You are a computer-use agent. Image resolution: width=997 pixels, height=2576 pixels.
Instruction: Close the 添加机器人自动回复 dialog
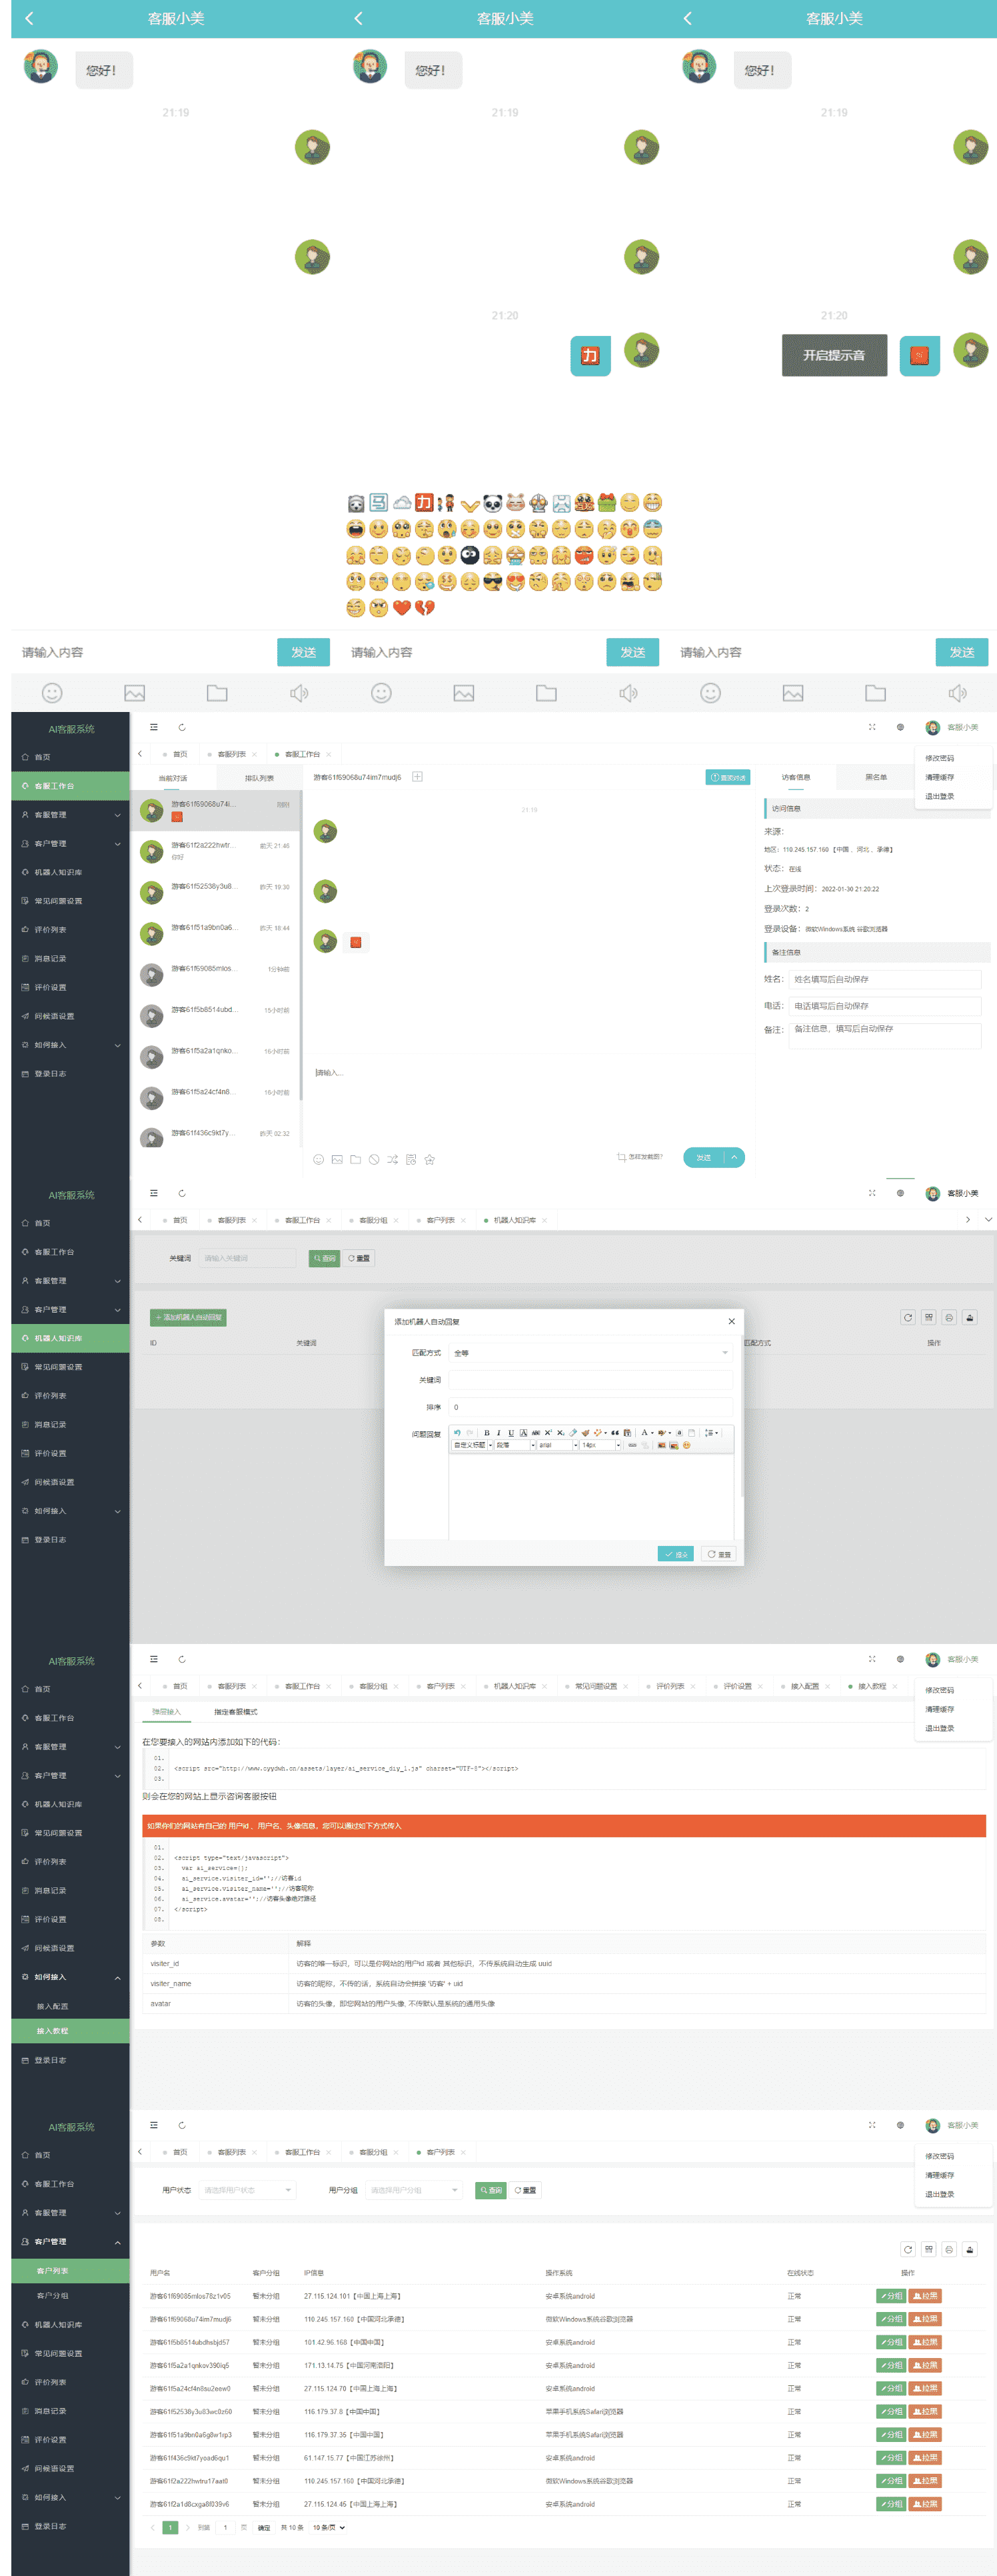[x=731, y=1321]
